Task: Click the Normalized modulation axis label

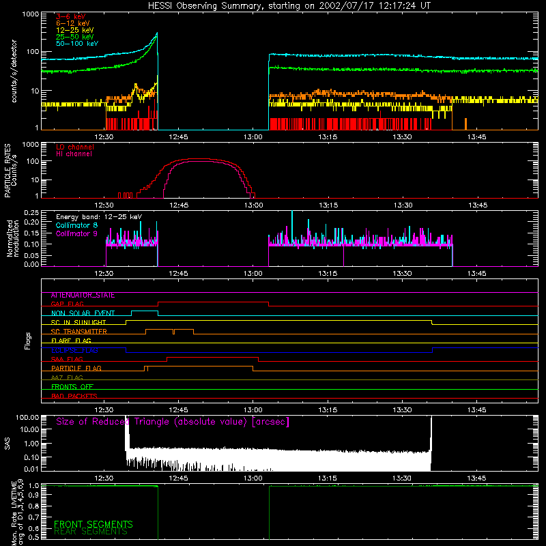Action: coord(13,238)
